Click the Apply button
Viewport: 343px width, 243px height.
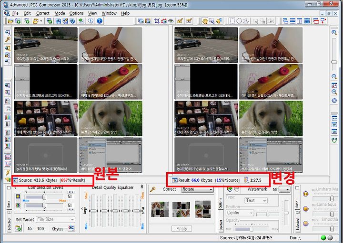[182, 228]
